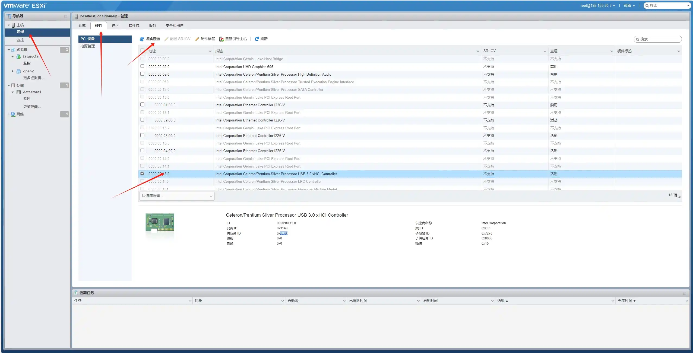Screen dimensions: 693x353
Task: Uncheck the USB 3.0 xHCI Controller checkbox
Action: (x=142, y=173)
